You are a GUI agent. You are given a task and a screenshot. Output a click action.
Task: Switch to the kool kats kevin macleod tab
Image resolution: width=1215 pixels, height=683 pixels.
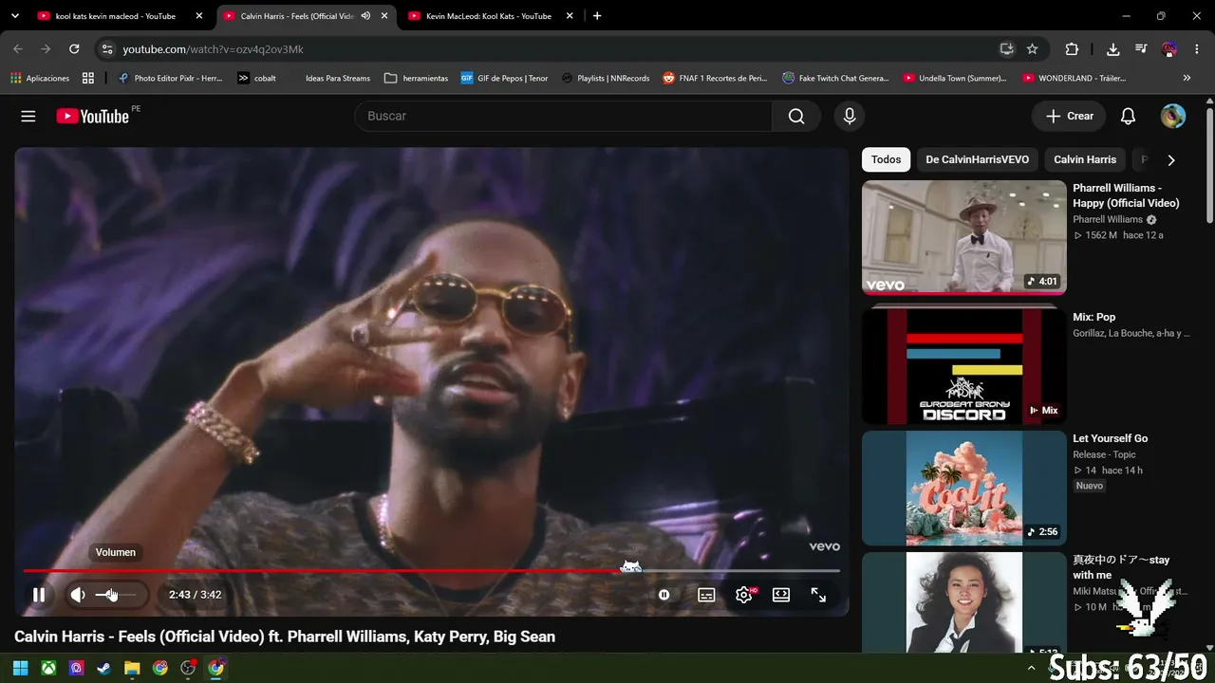(116, 16)
